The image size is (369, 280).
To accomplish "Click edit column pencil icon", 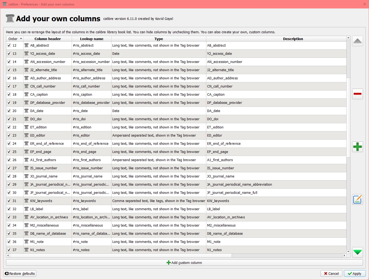I will pyautogui.click(x=357, y=199).
